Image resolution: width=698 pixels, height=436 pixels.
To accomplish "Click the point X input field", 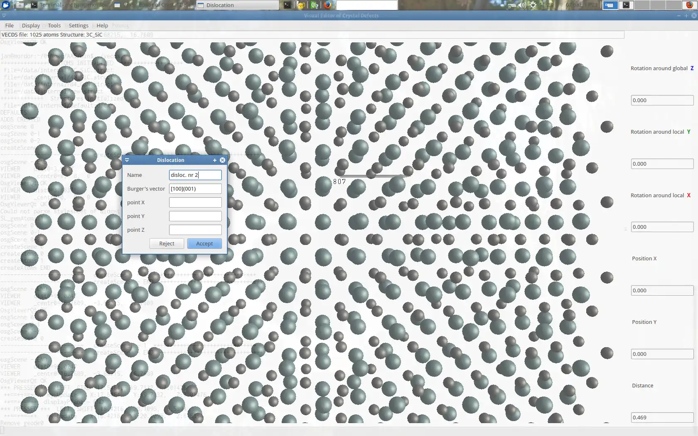I will (195, 202).
